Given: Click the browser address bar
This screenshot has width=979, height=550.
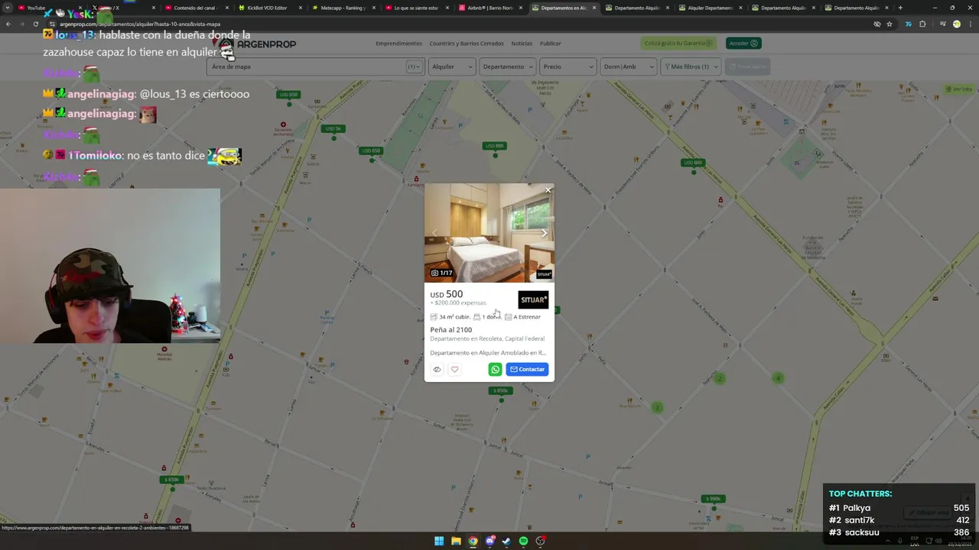Looking at the screenshot, I should pos(459,24).
